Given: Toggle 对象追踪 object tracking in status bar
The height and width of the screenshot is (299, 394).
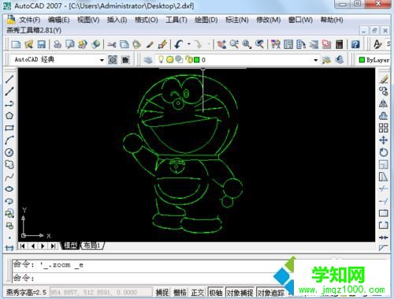Looking at the screenshot, I should pyautogui.click(x=271, y=292).
